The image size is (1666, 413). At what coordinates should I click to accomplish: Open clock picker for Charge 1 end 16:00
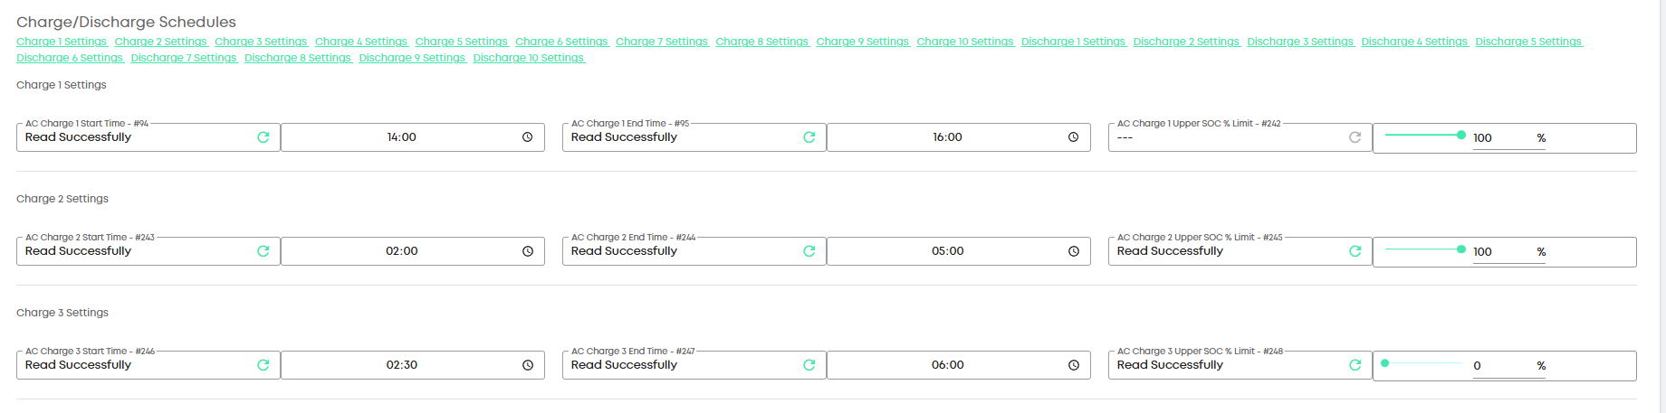point(1073,137)
